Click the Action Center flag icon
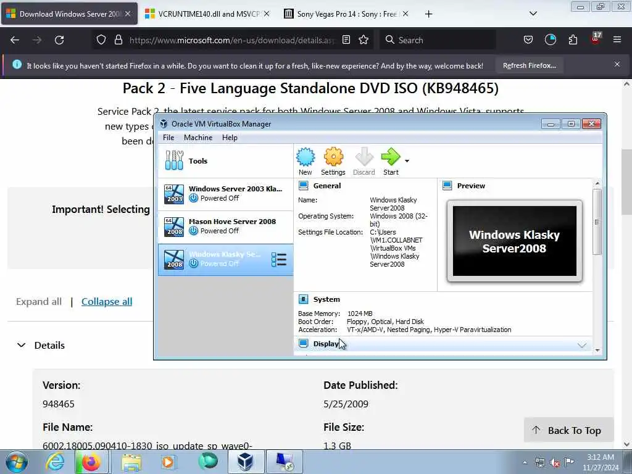The height and width of the screenshot is (474, 632). click(569, 462)
